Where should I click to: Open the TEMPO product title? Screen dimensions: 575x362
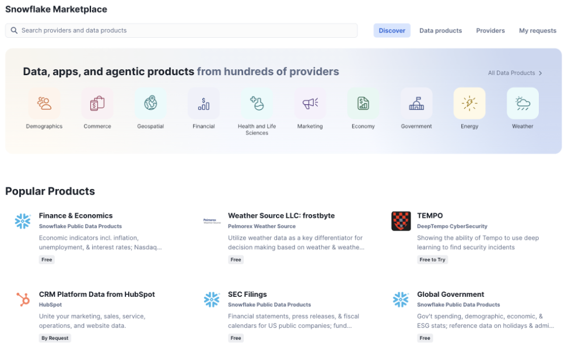[430, 215]
